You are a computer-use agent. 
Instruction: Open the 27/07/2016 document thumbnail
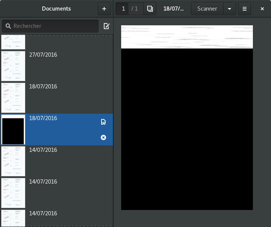point(13,66)
